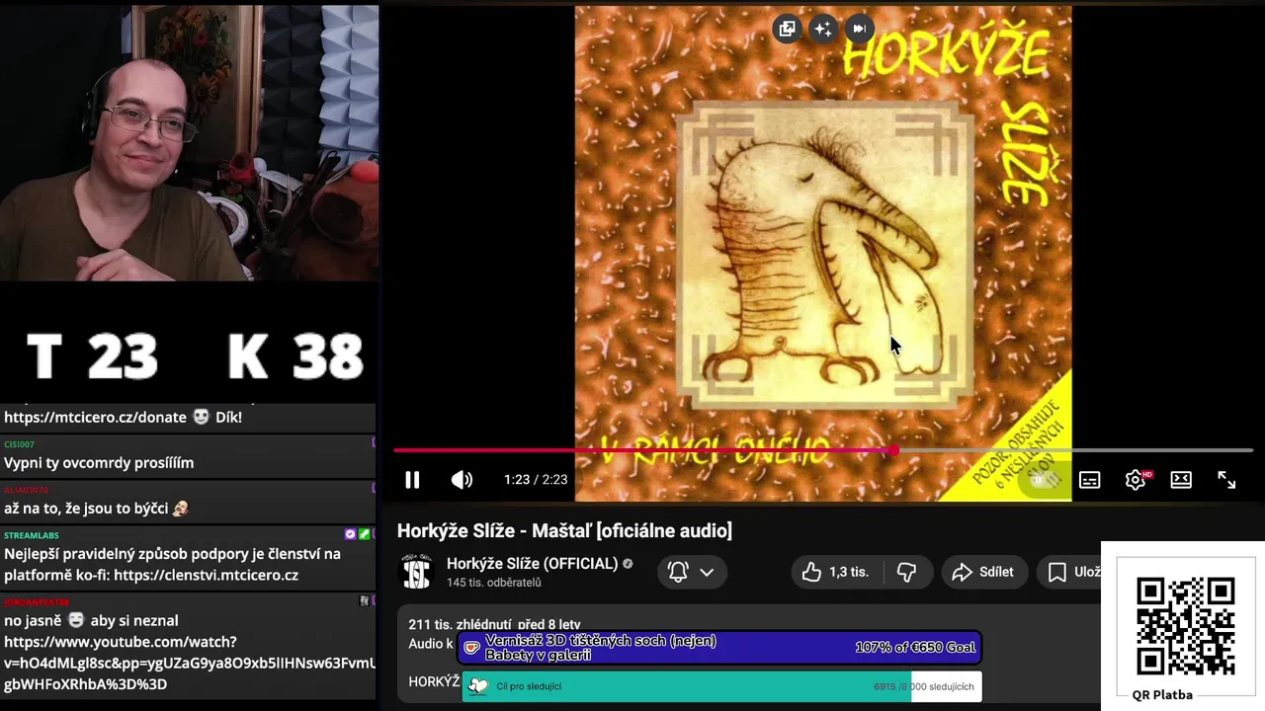Viewport: 1265px width, 711px height.
Task: Click the QR Platba code
Action: [1184, 625]
